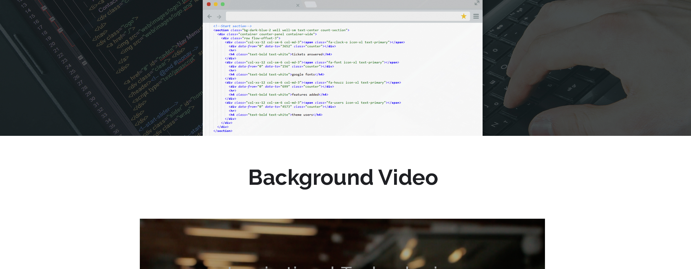691x269 pixels.
Task: Click the new tab shape beside the x
Action: point(311,4)
